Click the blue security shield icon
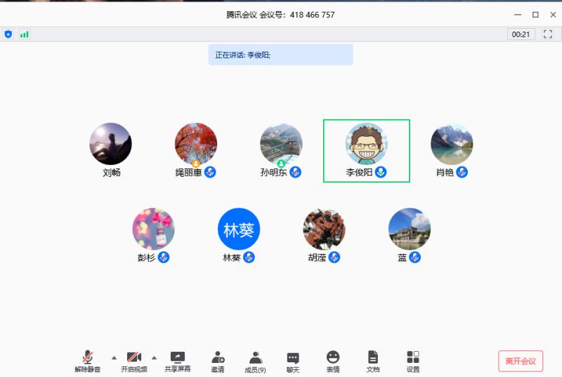The image size is (562, 377). click(8, 34)
